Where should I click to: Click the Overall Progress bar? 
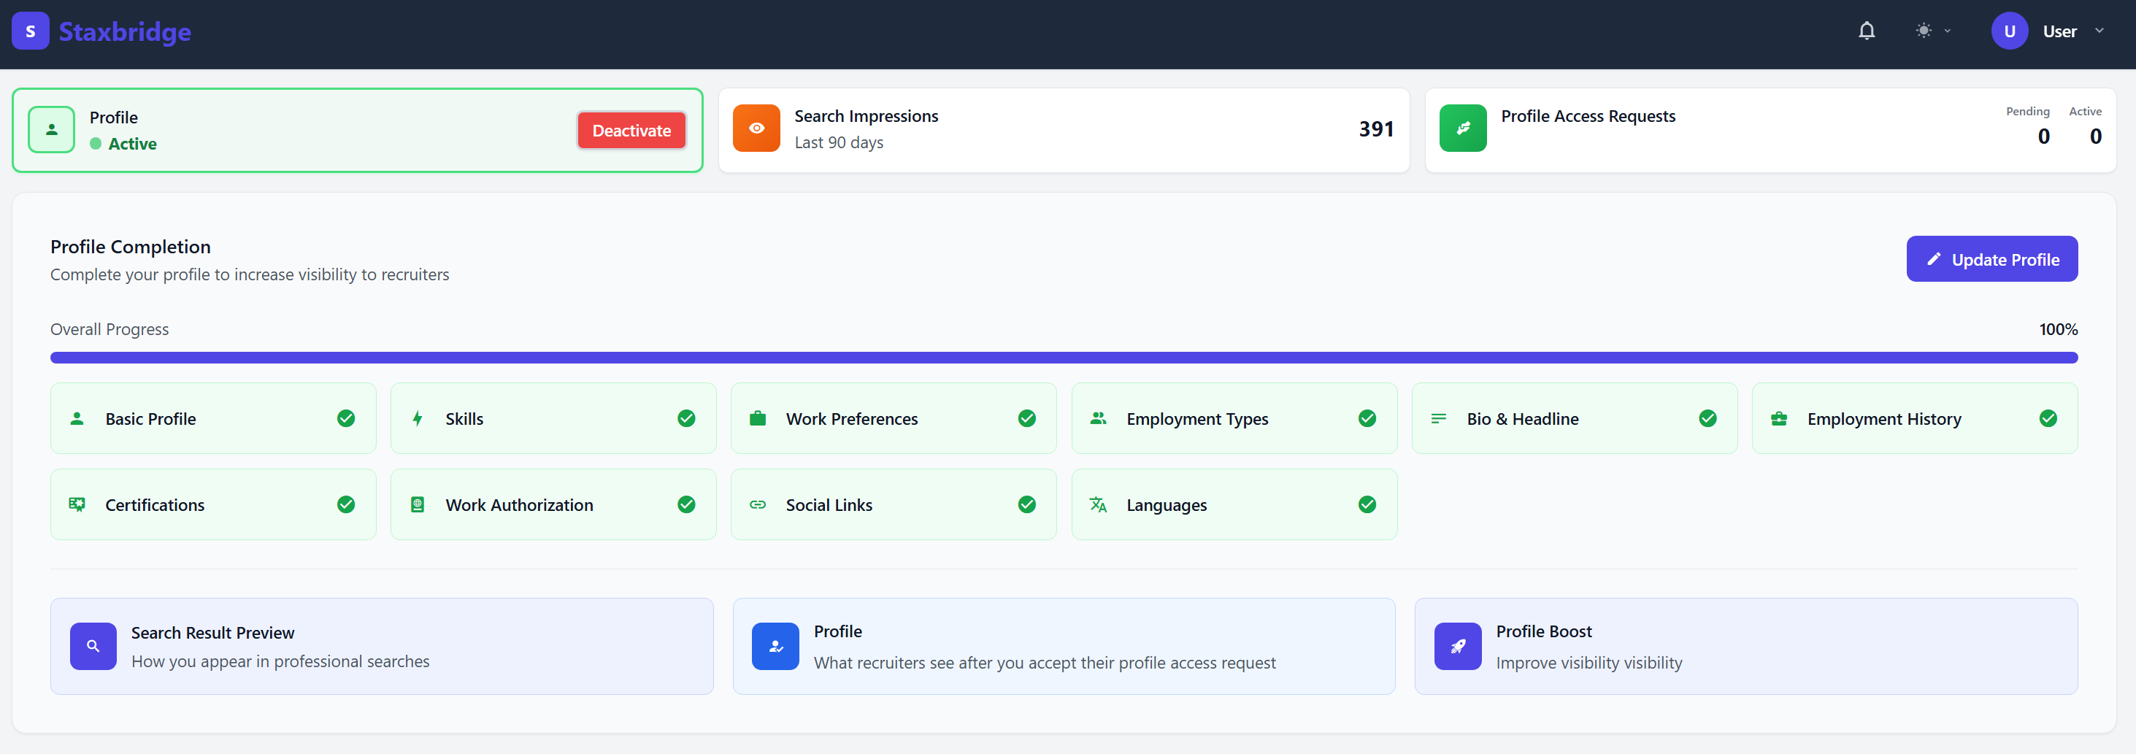[1064, 357]
